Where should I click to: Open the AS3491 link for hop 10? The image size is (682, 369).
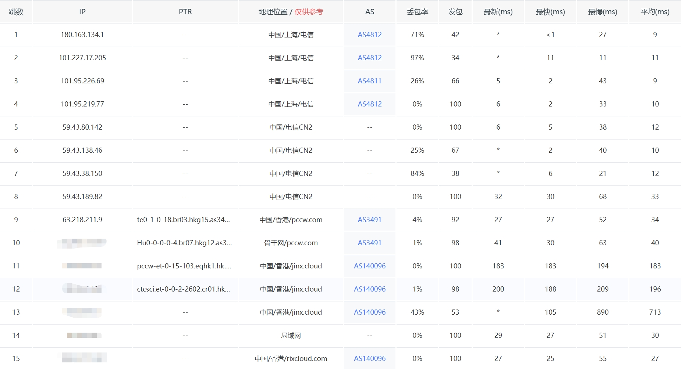click(369, 243)
